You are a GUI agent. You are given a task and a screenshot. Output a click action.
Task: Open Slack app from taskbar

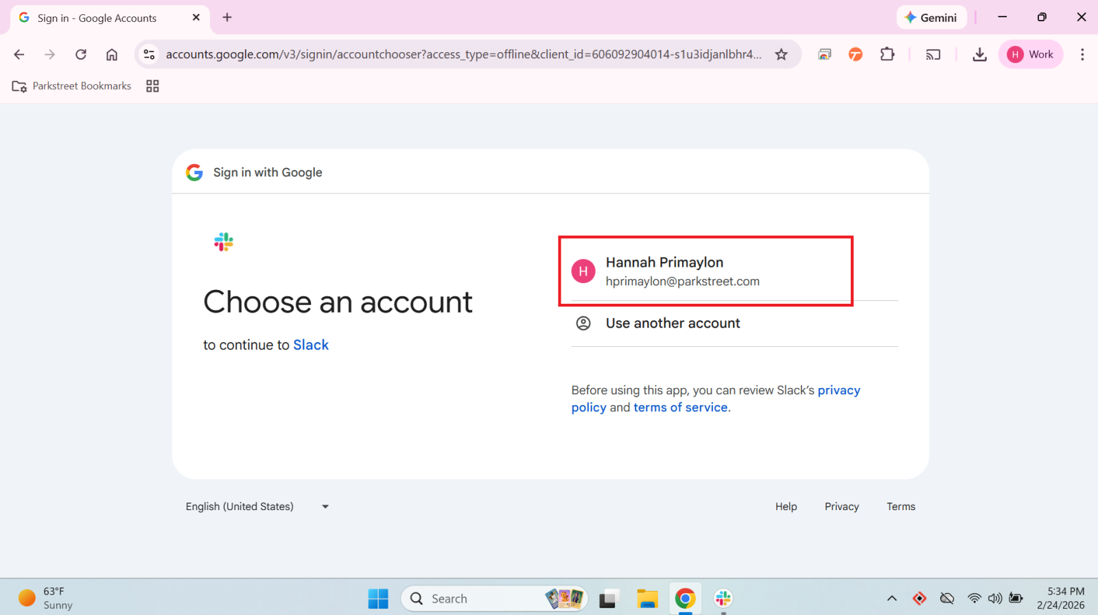[723, 599]
